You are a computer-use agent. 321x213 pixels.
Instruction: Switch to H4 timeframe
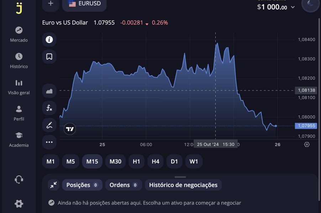tap(156, 162)
